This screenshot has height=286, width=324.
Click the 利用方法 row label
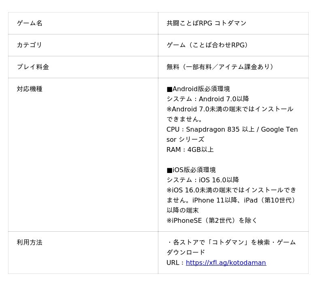[30, 242]
